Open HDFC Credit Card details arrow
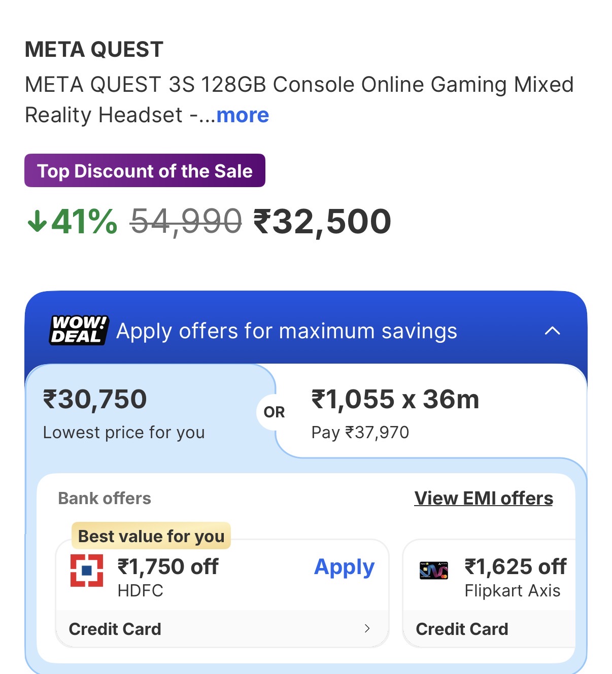This screenshot has width=612, height=674. pos(367,629)
